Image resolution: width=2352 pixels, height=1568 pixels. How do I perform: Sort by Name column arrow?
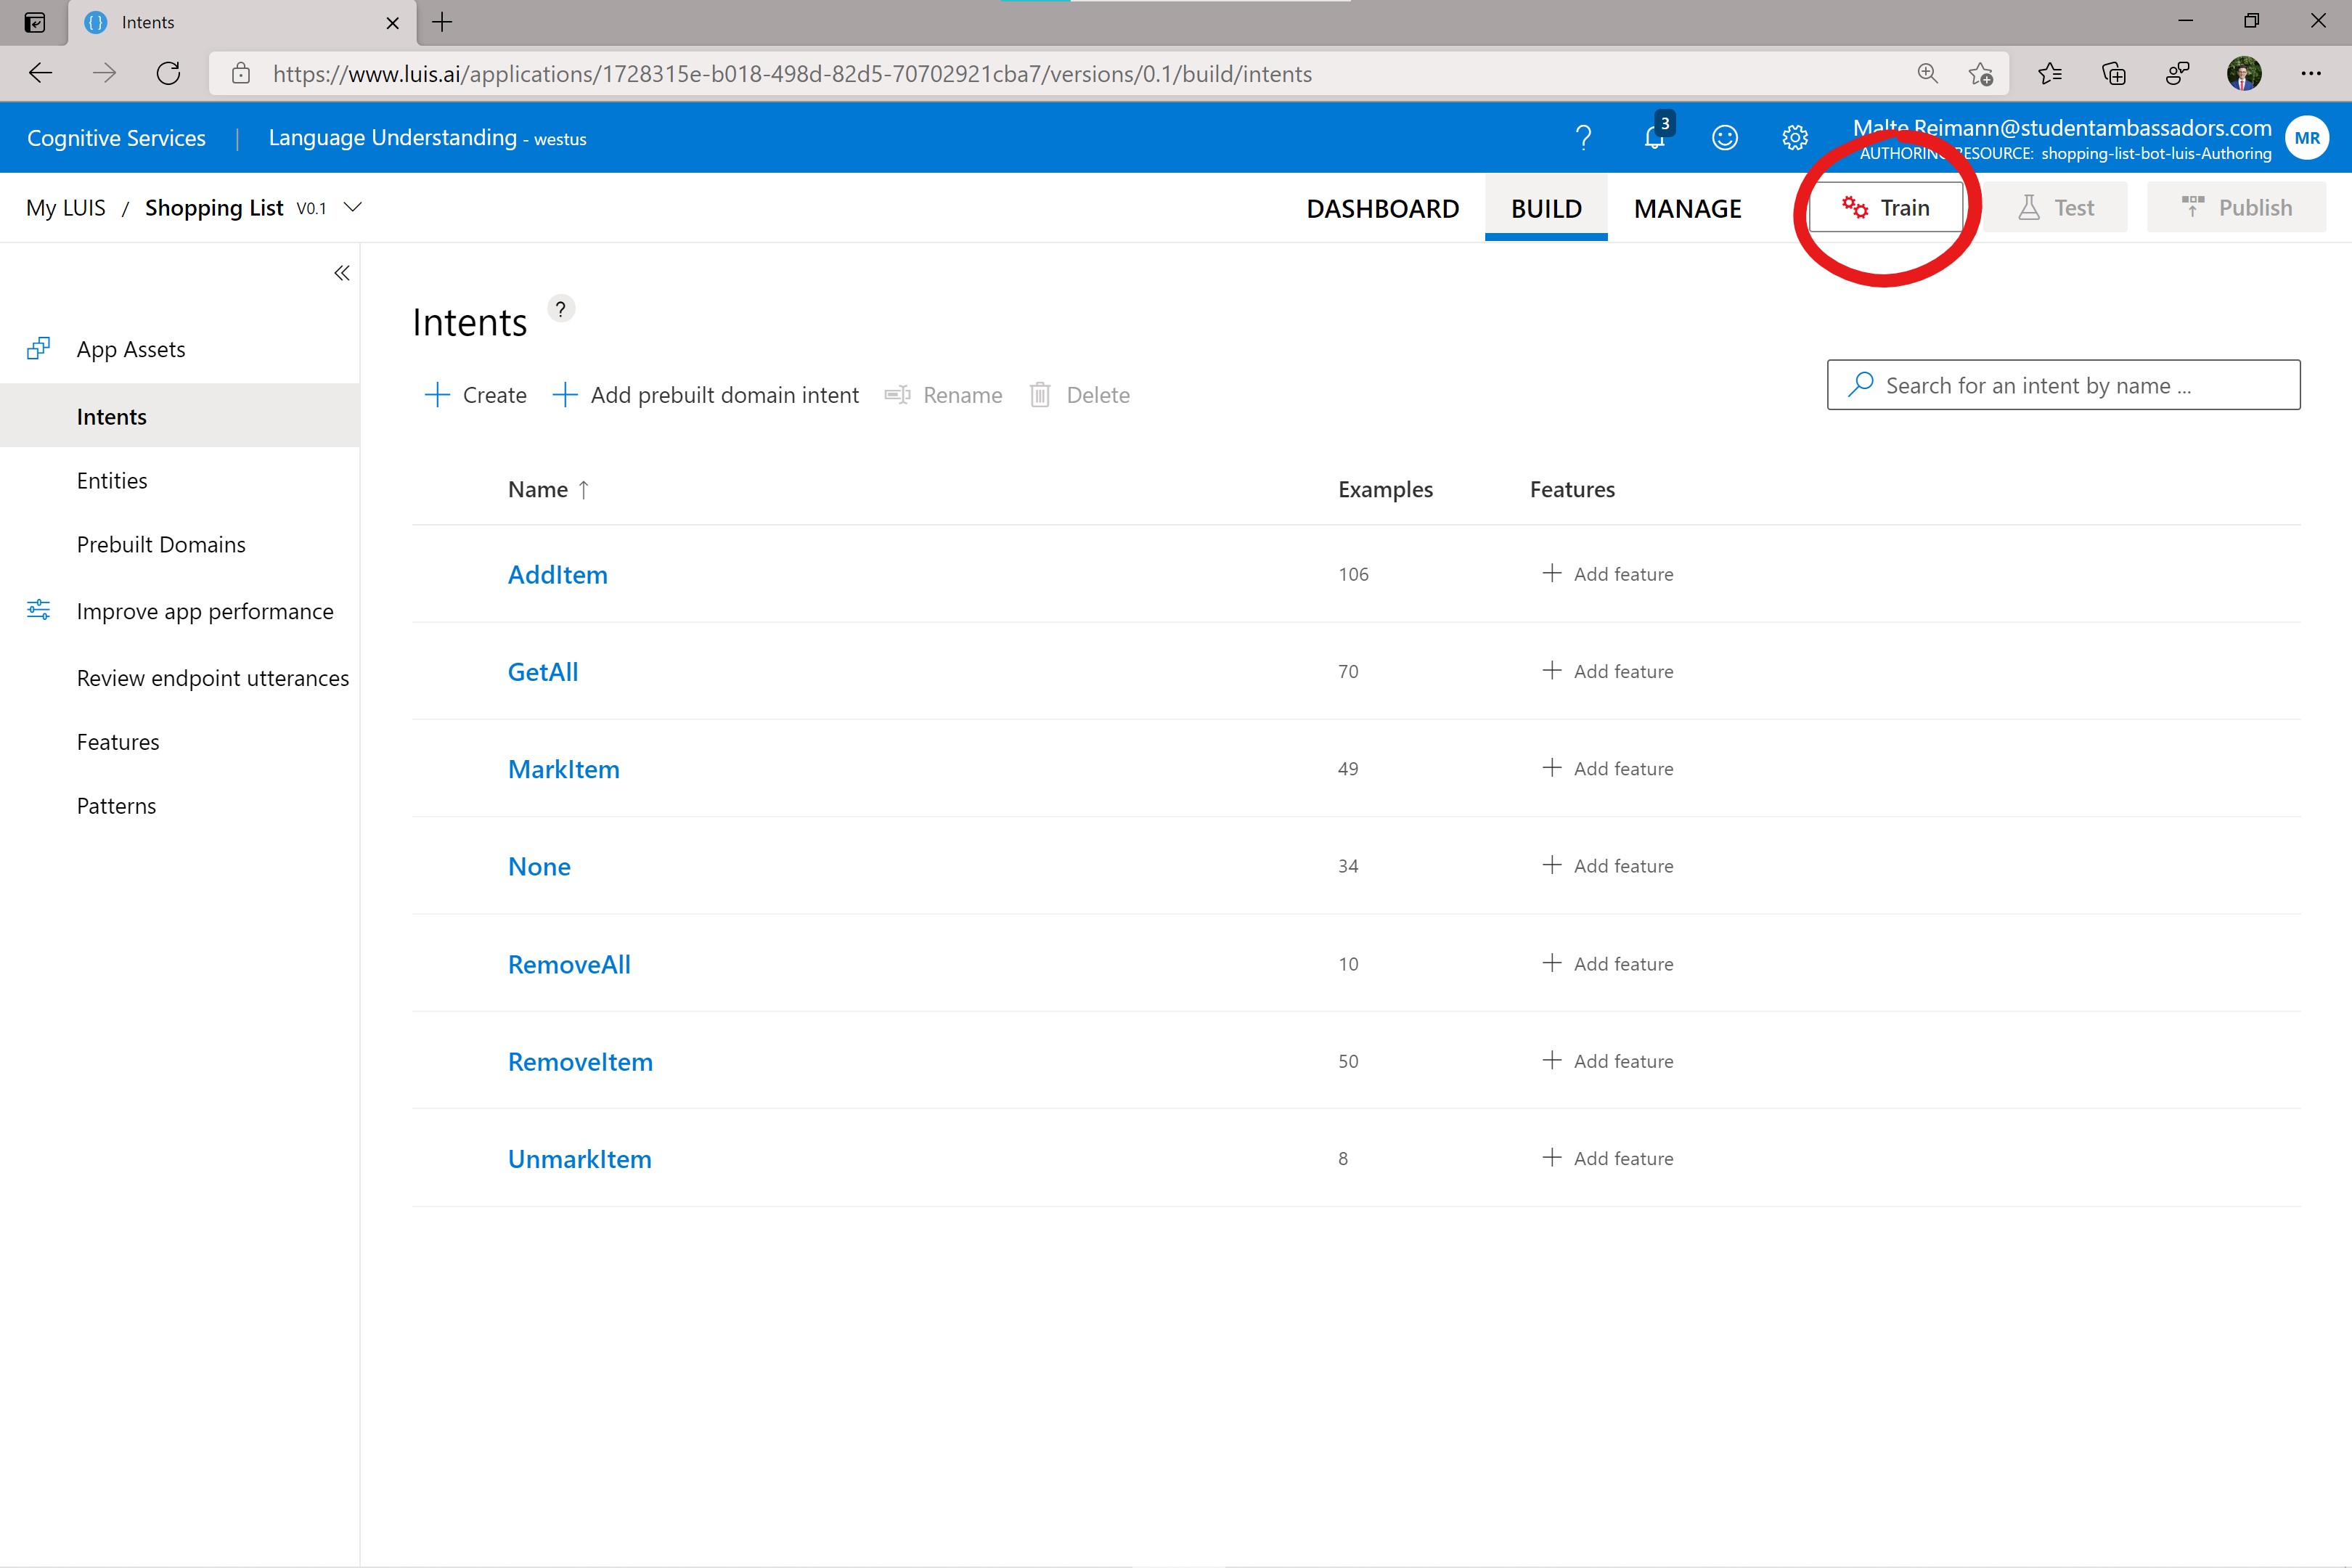point(584,489)
